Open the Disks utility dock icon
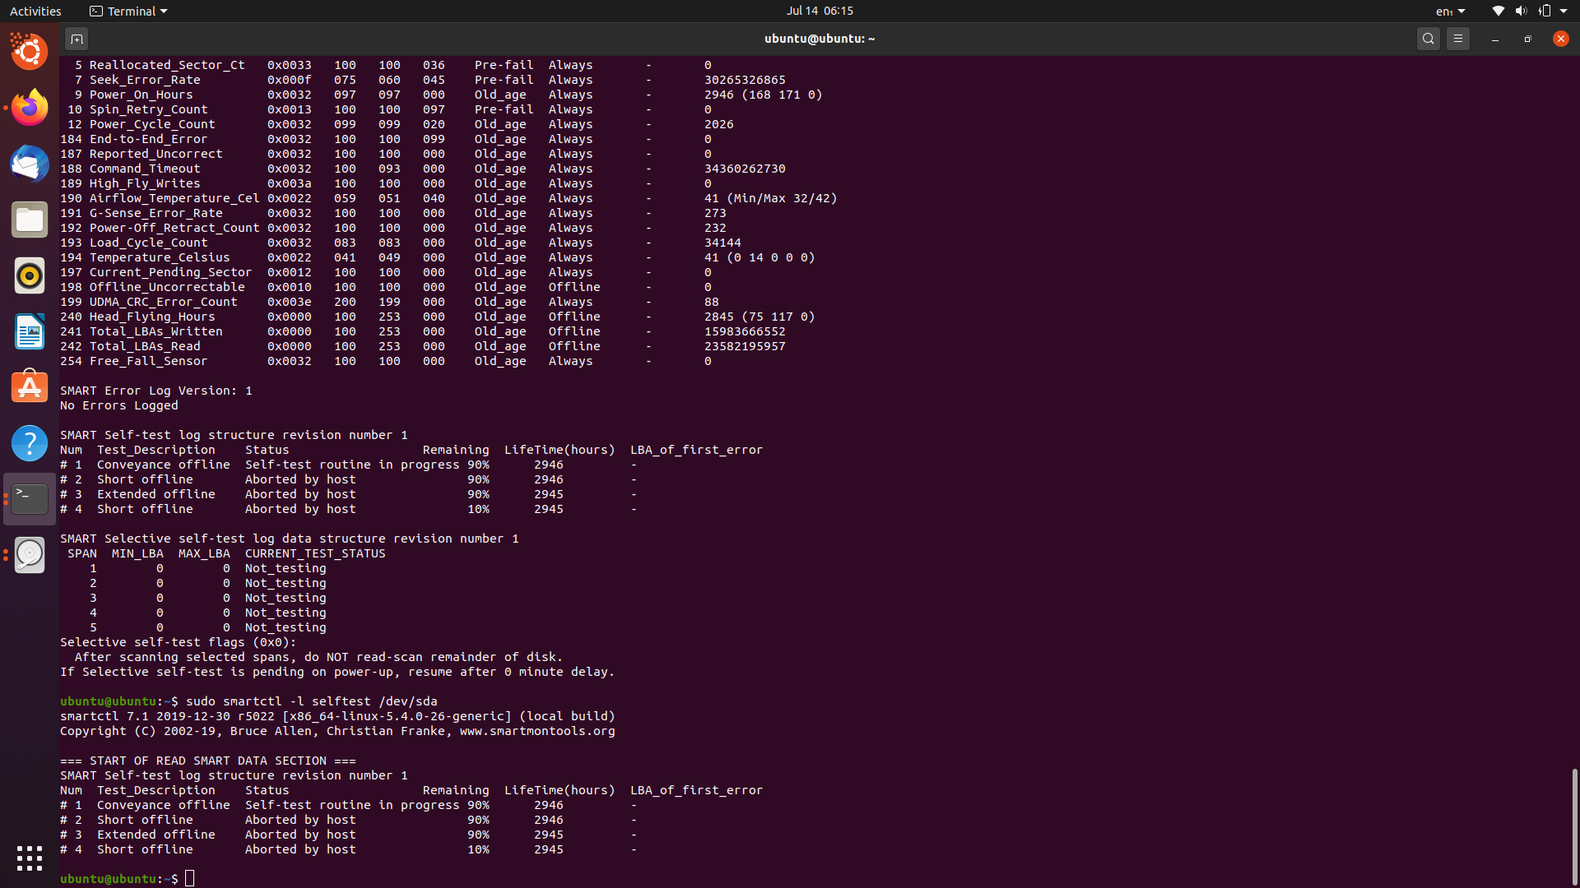The image size is (1580, 888). 30,555
